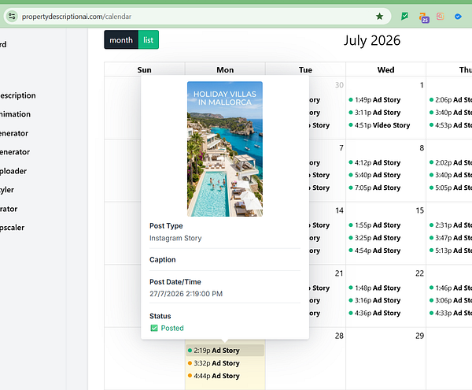472x390 pixels.
Task: Click sidebar item ending in 'rator'
Action: pos(9,209)
